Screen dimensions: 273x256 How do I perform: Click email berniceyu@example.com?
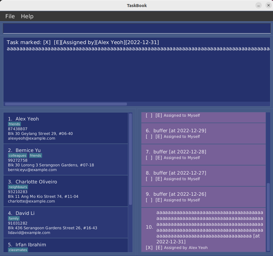pos(32,170)
